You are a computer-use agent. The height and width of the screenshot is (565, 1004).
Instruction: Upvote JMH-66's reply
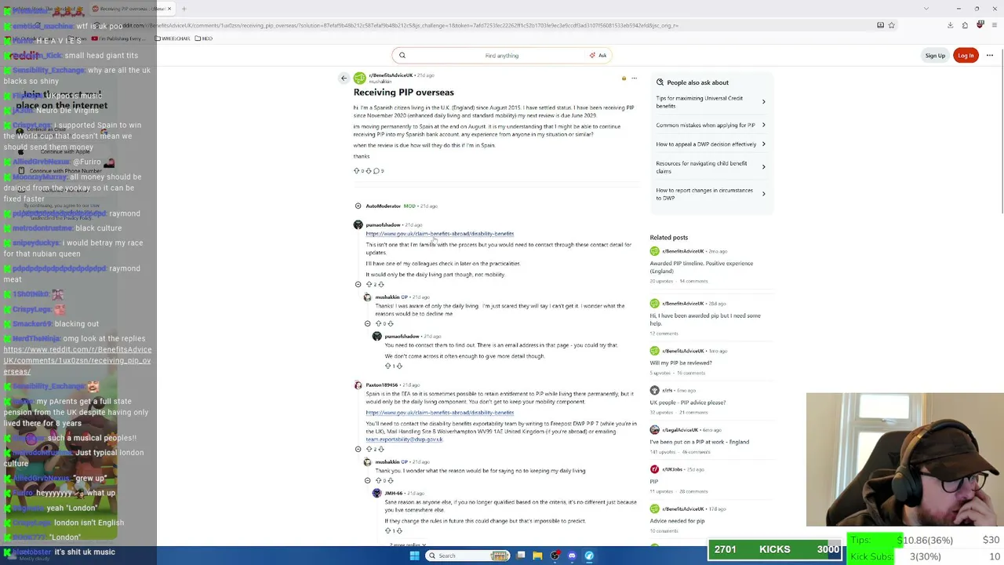point(387,530)
